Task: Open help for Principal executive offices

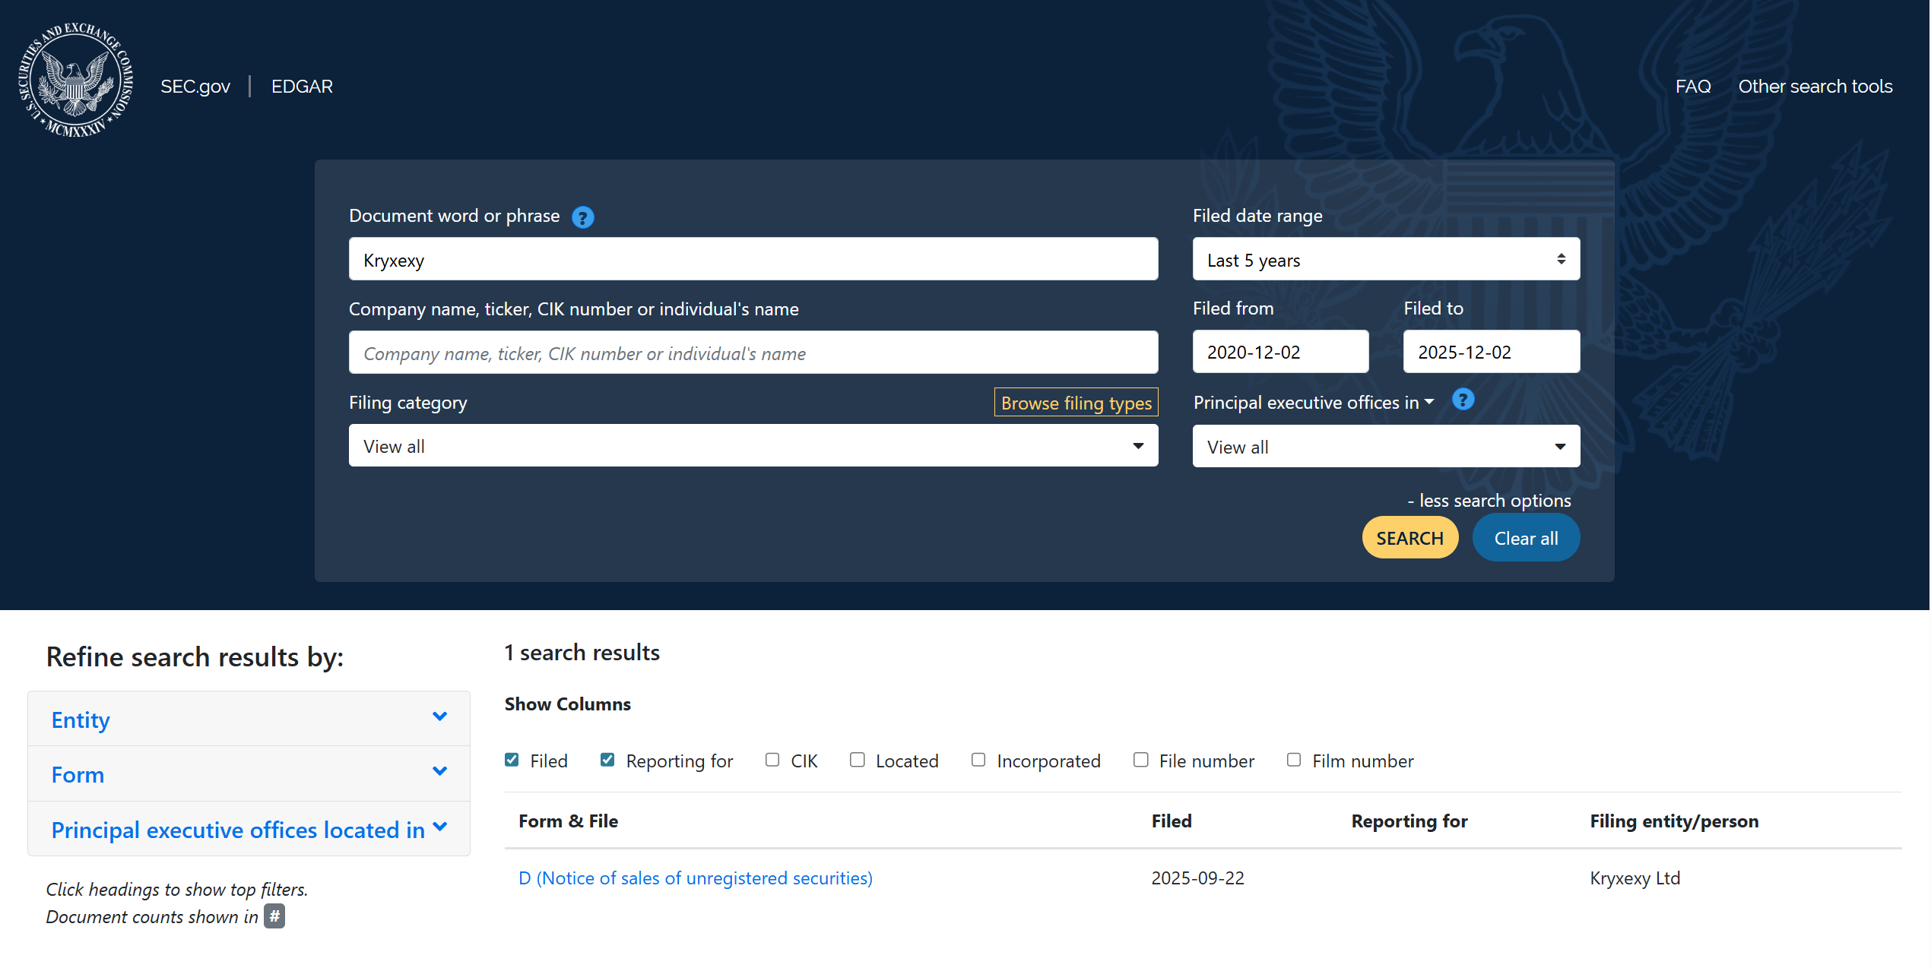Action: [1463, 400]
